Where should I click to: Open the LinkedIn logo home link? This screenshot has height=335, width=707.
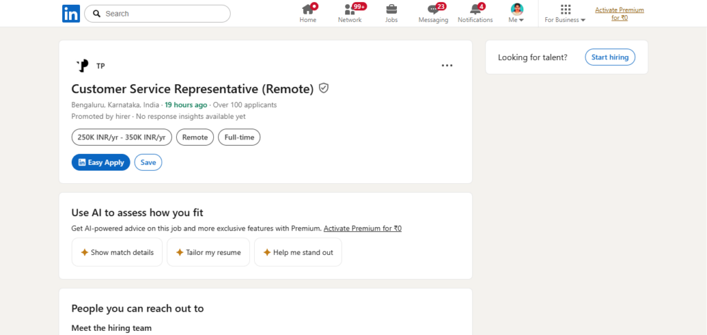click(71, 14)
